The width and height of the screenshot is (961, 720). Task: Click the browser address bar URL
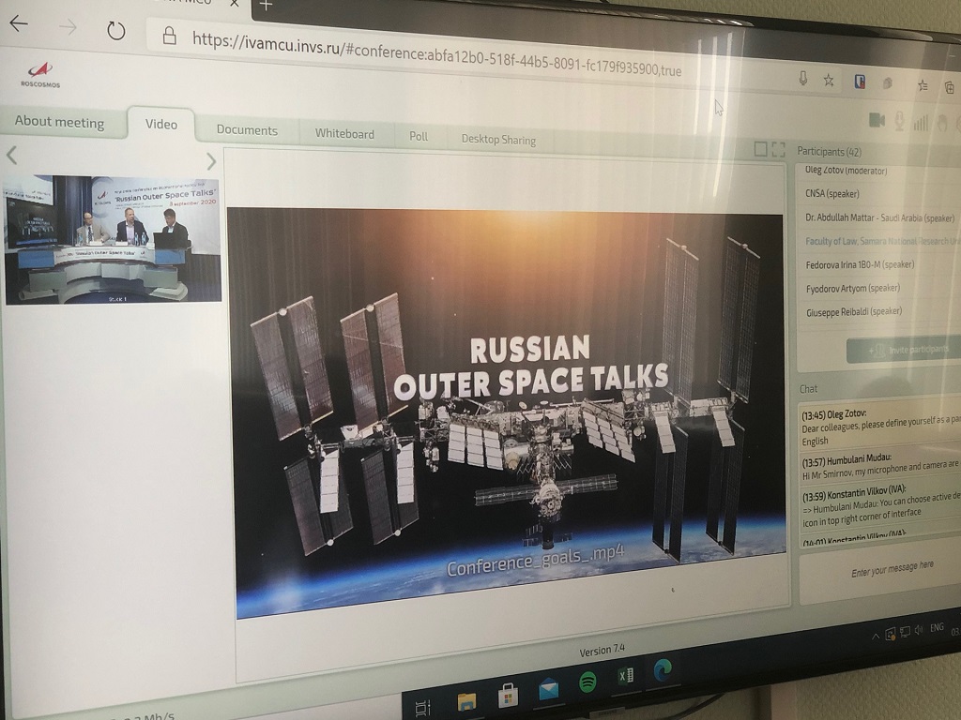point(436,53)
